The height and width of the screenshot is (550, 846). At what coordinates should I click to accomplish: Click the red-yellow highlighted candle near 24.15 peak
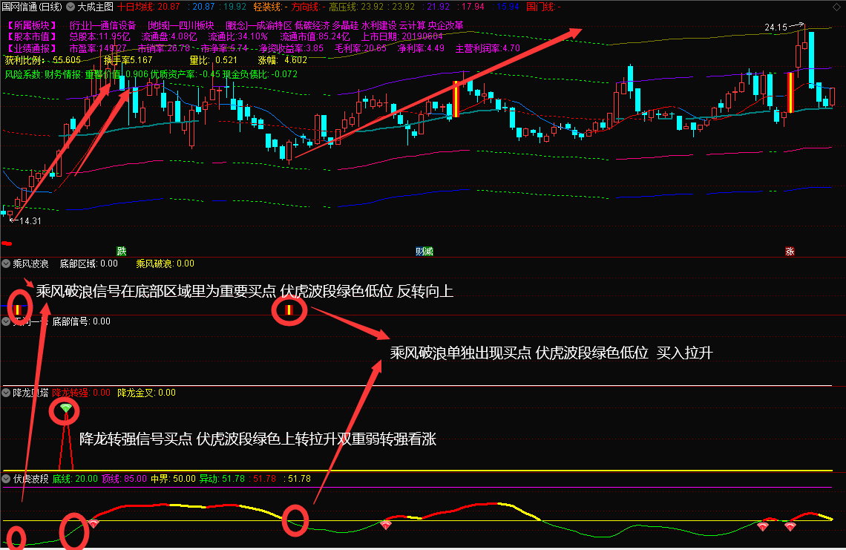pos(790,92)
